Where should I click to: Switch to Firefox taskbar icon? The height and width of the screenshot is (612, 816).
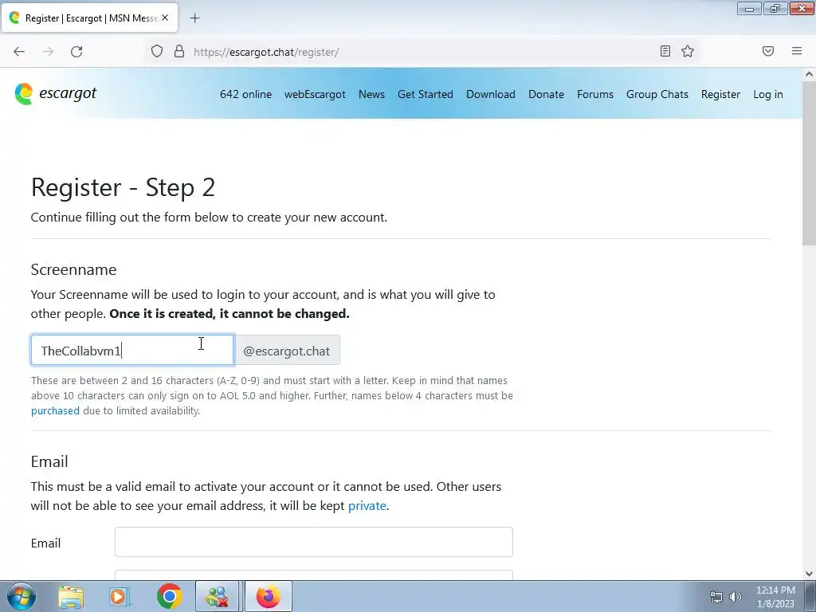[x=268, y=596]
